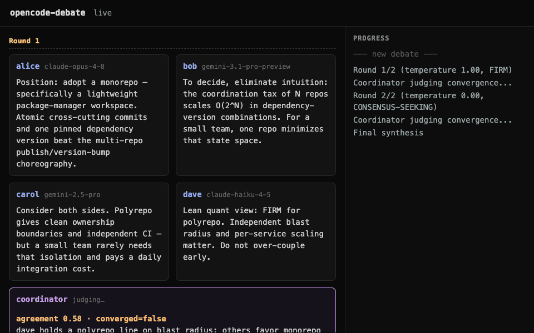Click the opencode-debate title
Screen dimensions: 534x333
point(47,13)
